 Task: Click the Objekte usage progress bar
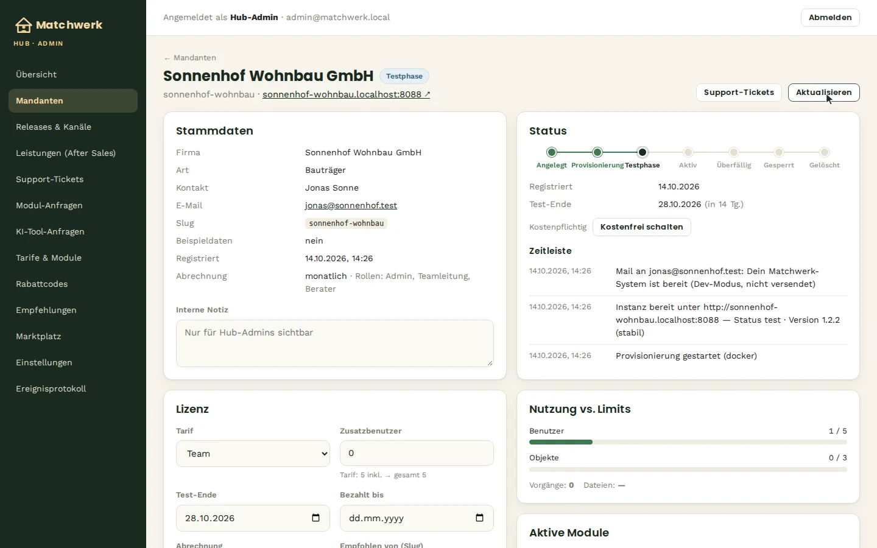(x=688, y=469)
